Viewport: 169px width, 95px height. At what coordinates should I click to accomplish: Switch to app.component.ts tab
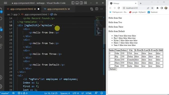[x=58, y=9]
